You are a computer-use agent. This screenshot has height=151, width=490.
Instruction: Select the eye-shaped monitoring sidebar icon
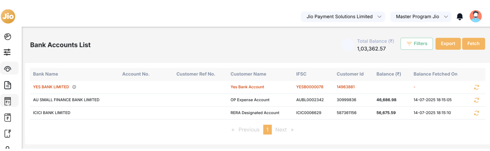pos(8,69)
